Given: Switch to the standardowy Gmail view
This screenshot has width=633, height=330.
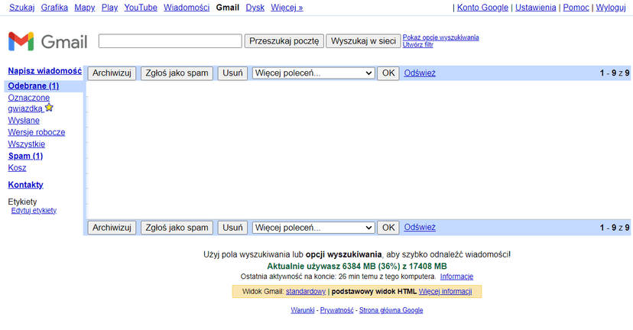Looking at the screenshot, I should click(306, 291).
